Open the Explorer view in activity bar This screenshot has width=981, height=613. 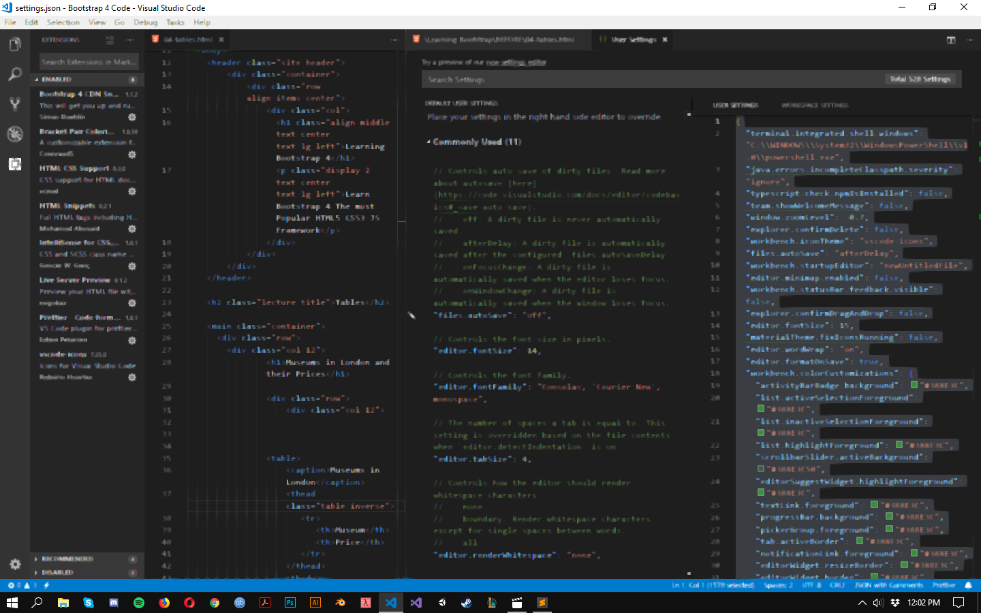pyautogui.click(x=14, y=45)
